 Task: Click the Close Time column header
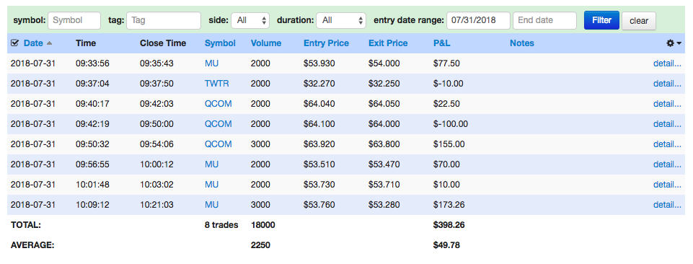[x=163, y=43]
